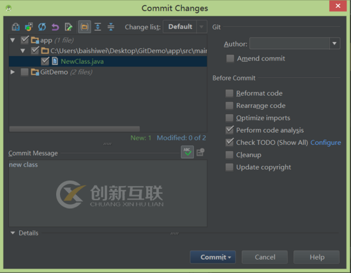The height and width of the screenshot is (273, 351).
Task: Click the Show Diff toolbar icon
Action: coord(16,27)
